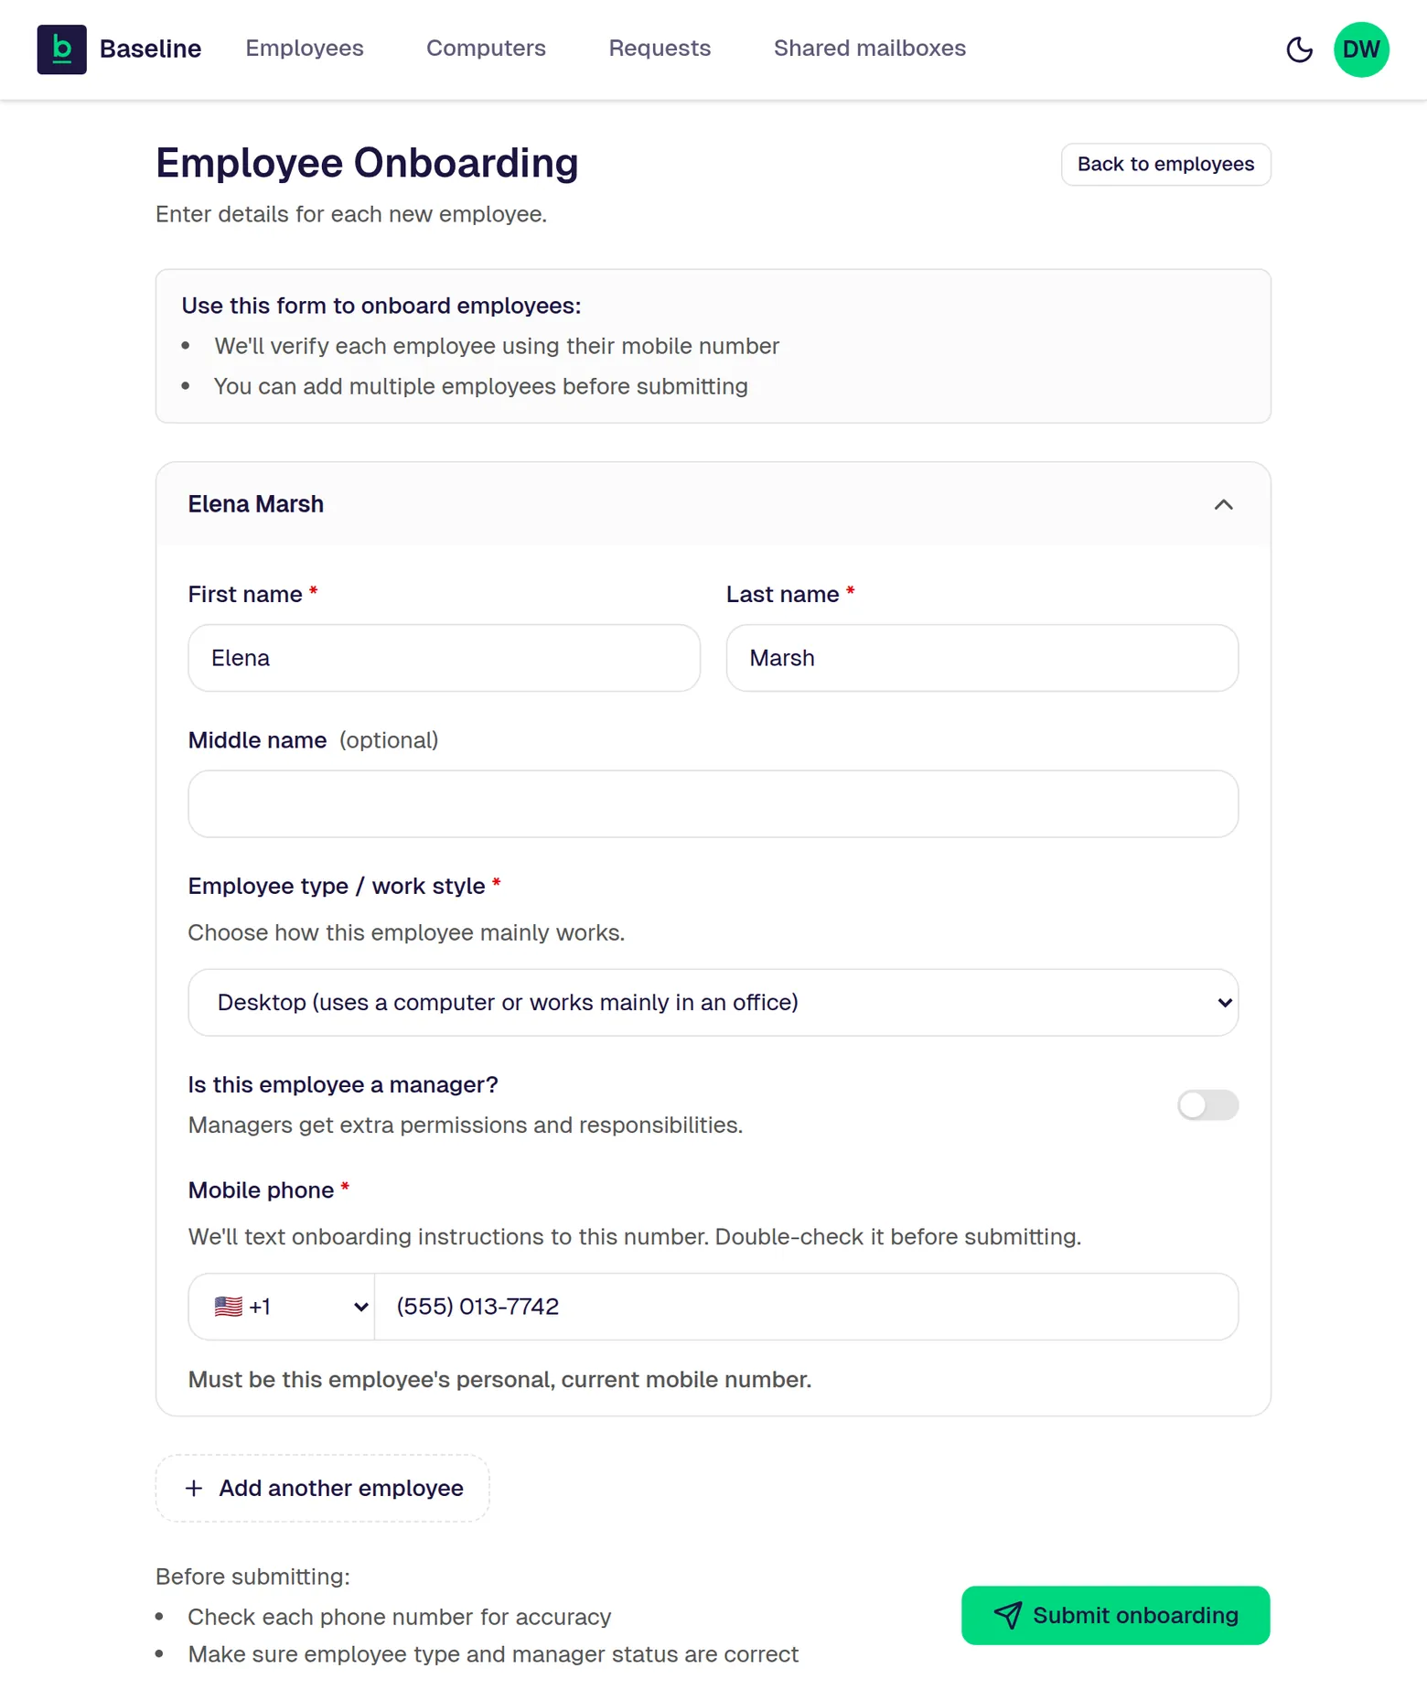Screen dimensions: 1427x1690
Task: Click 'We'll text onboarding instructions' helper text
Action: (x=635, y=1237)
